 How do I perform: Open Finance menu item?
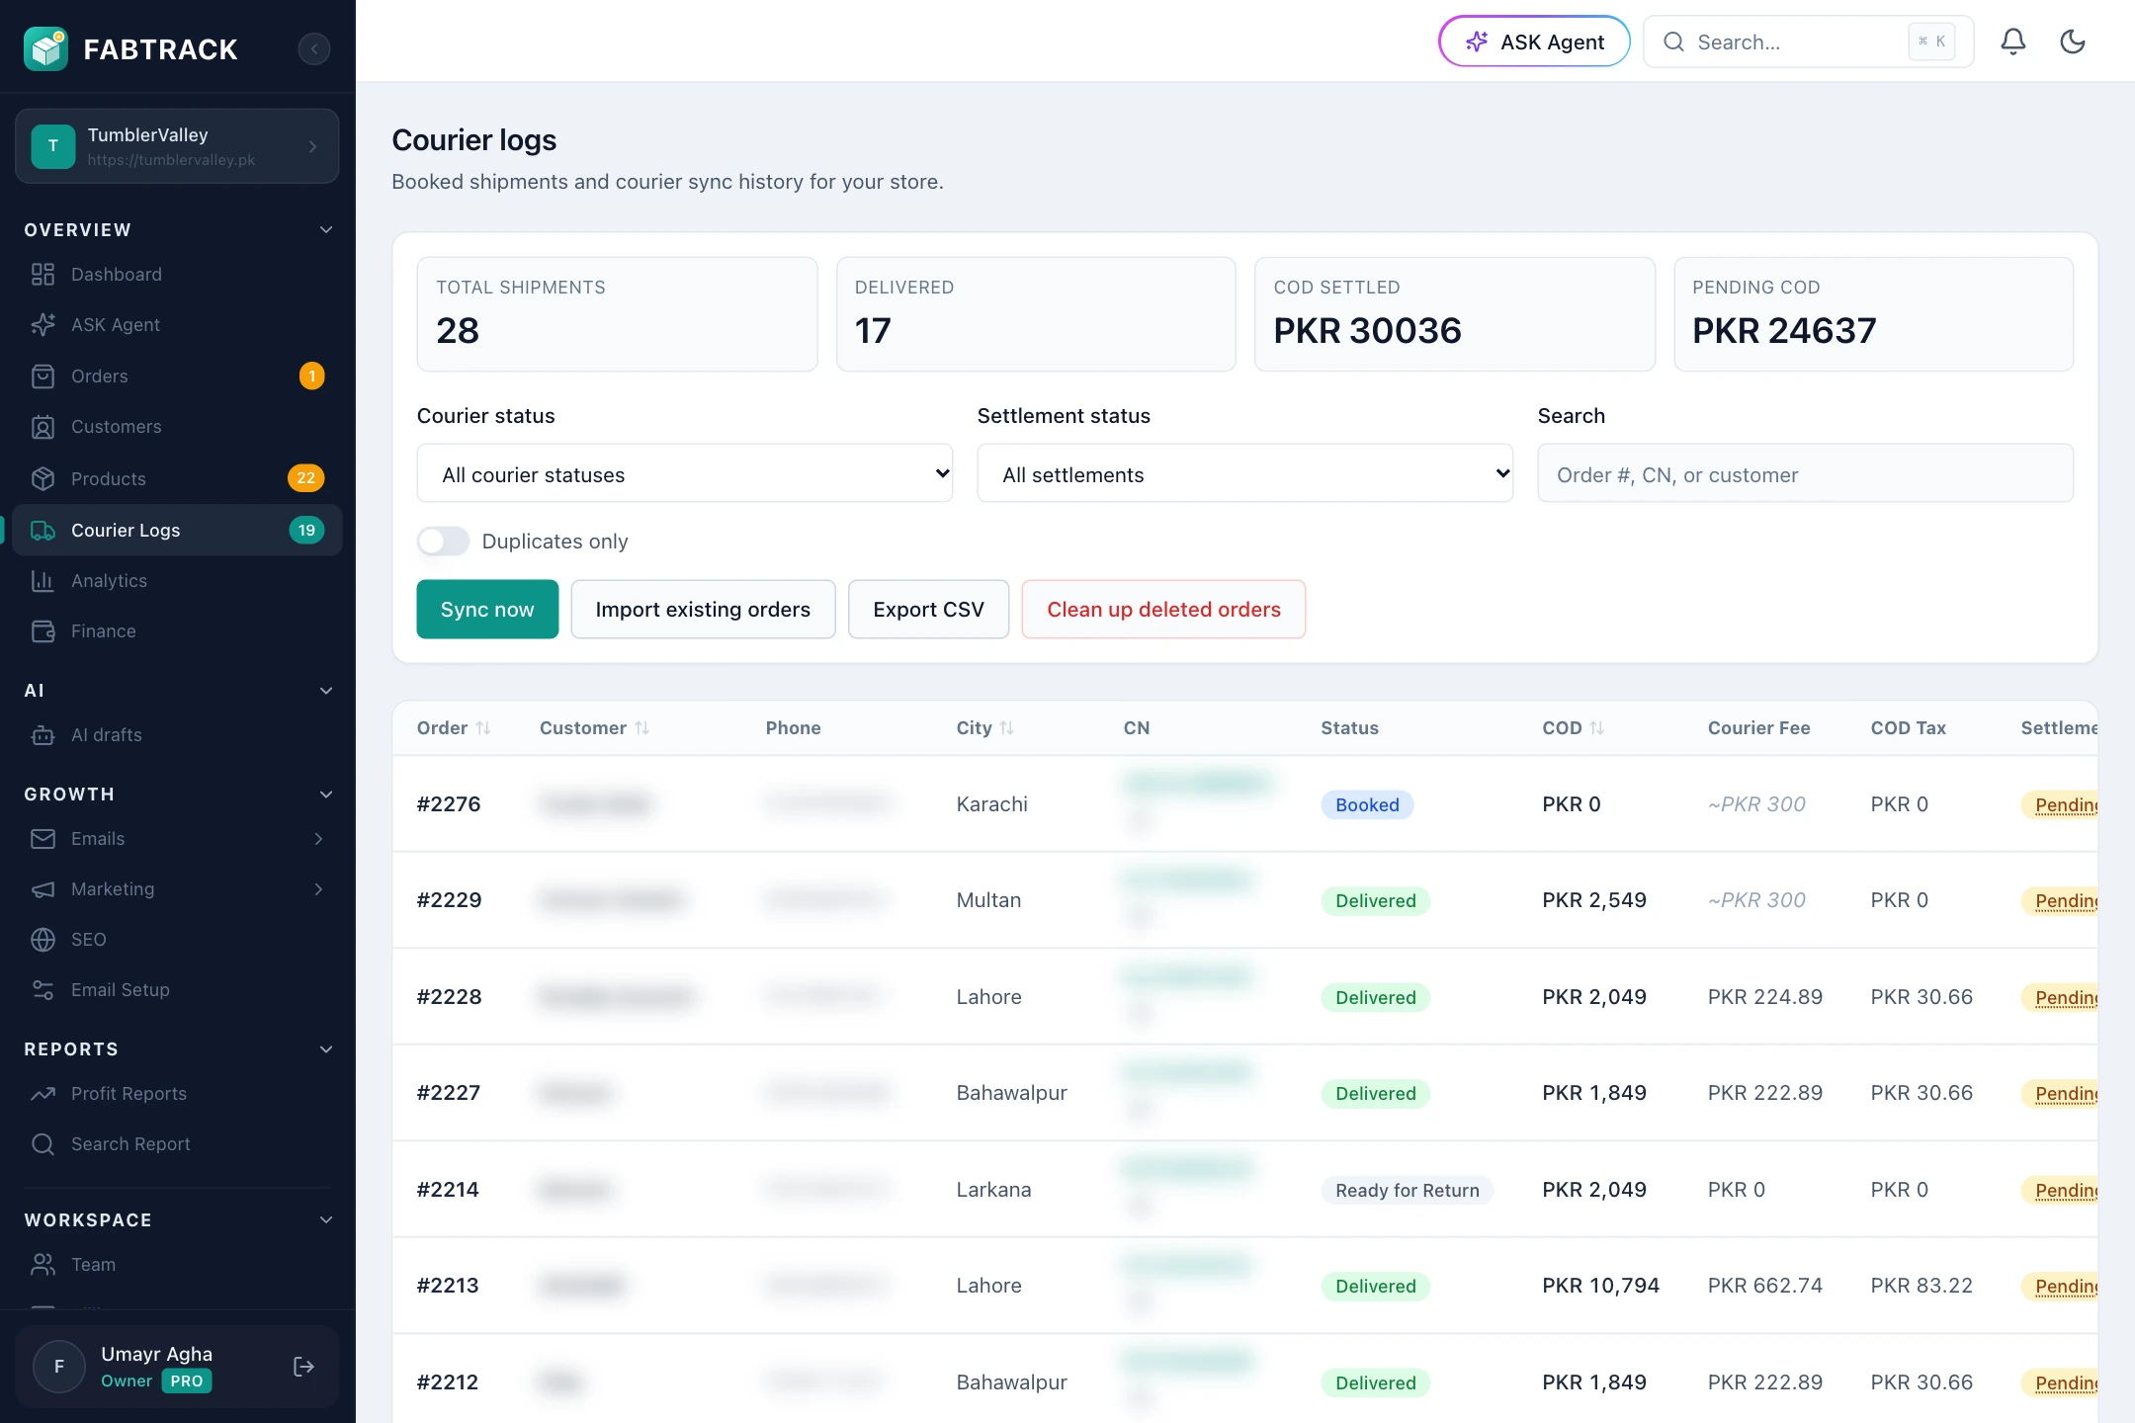tap(177, 631)
